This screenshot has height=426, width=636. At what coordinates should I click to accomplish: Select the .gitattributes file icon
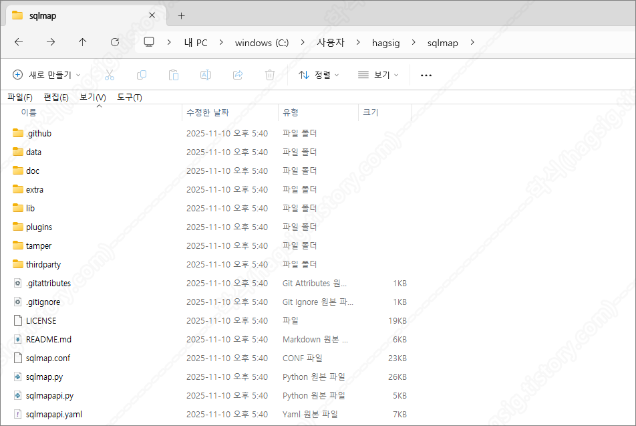(x=18, y=283)
